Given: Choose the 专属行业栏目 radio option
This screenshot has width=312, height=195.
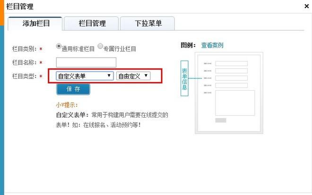Looking at the screenshot, I should [100, 46].
